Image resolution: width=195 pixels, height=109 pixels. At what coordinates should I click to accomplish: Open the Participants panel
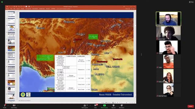(x=85, y=106)
